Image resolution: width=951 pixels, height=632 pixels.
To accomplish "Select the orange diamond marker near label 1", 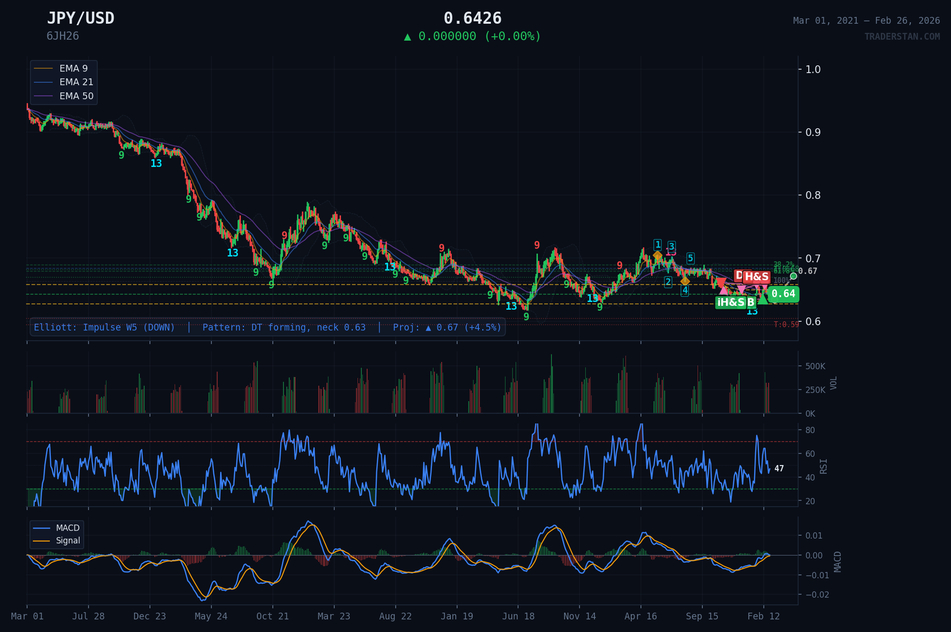I will tap(658, 256).
